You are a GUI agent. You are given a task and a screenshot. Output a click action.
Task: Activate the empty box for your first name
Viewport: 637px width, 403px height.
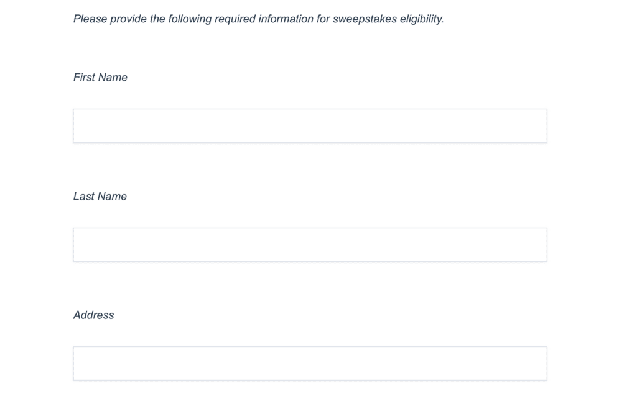pyautogui.click(x=310, y=126)
